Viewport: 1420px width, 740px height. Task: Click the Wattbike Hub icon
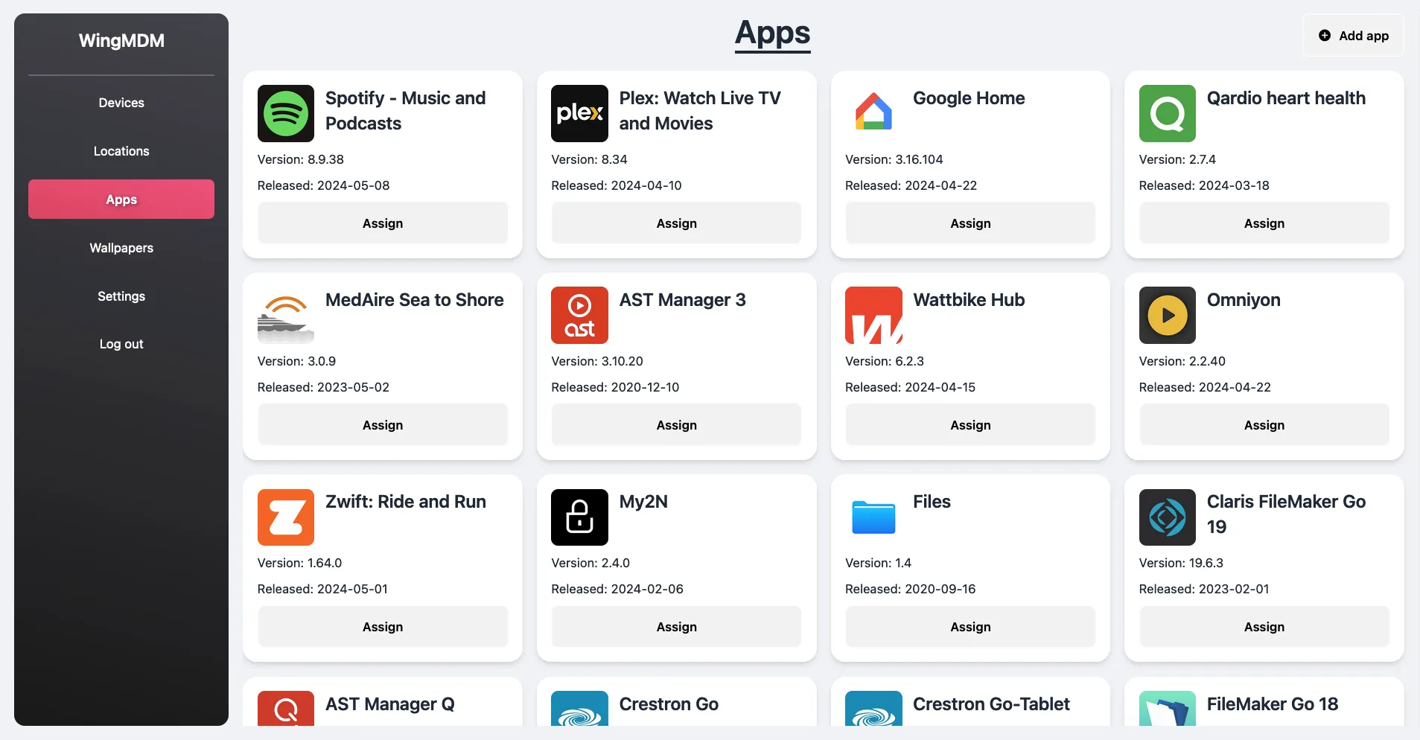(x=873, y=315)
